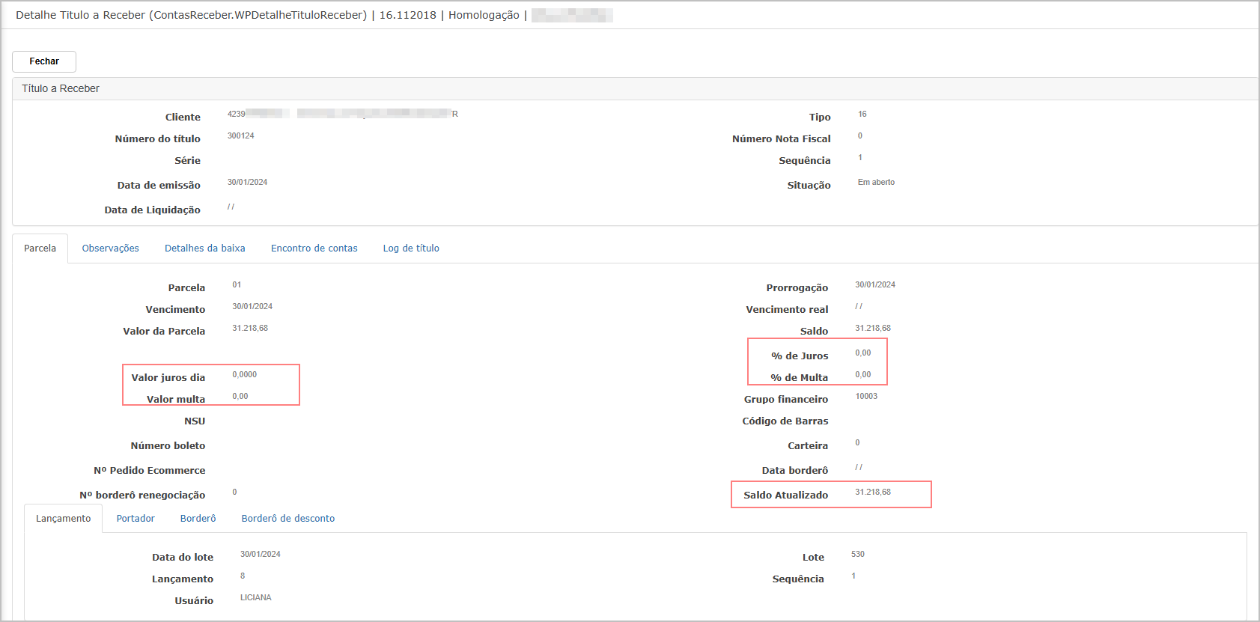Click the Lote value 530
Image resolution: width=1260 pixels, height=622 pixels.
pyautogui.click(x=858, y=555)
